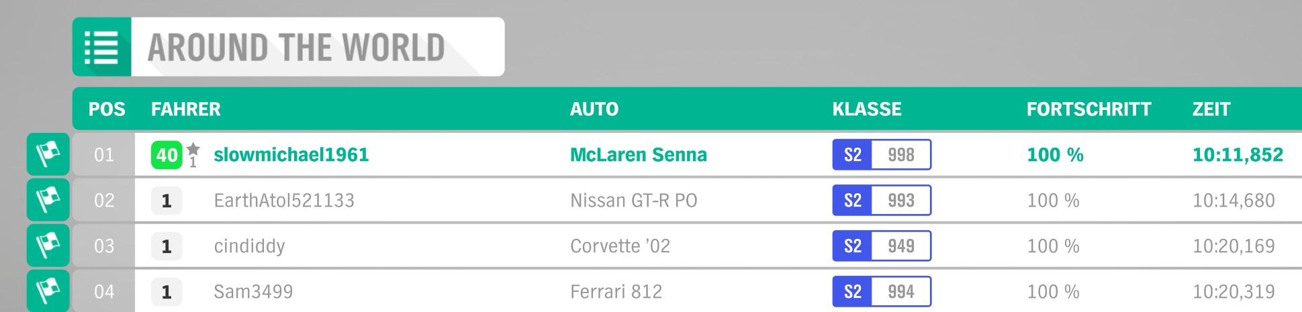Click the 10:20,319 time of Sam3499

[x=1234, y=292]
